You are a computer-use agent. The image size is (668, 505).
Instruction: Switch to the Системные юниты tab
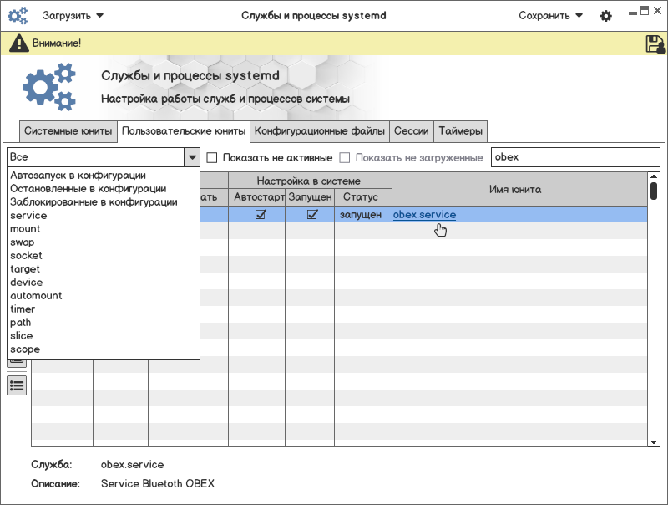[68, 131]
